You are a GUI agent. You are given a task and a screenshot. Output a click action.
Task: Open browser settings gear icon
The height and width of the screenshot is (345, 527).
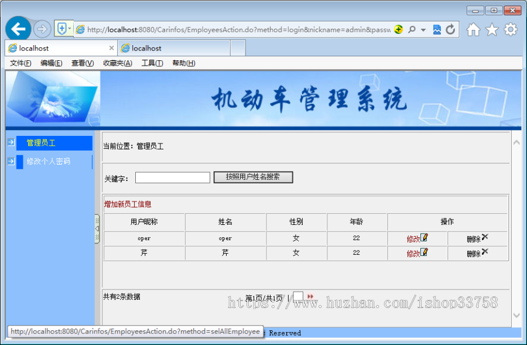(511, 30)
